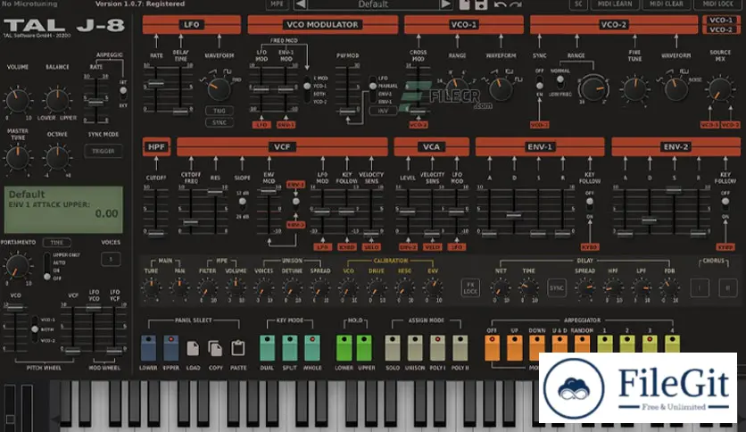Select the UPPER panel button
The width and height of the screenshot is (746, 432).
pos(170,348)
